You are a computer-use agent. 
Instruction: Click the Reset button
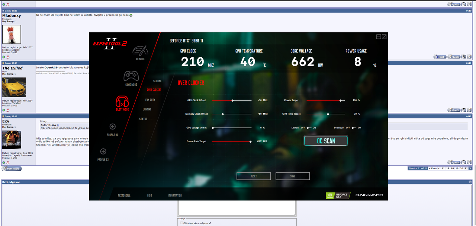(254, 176)
